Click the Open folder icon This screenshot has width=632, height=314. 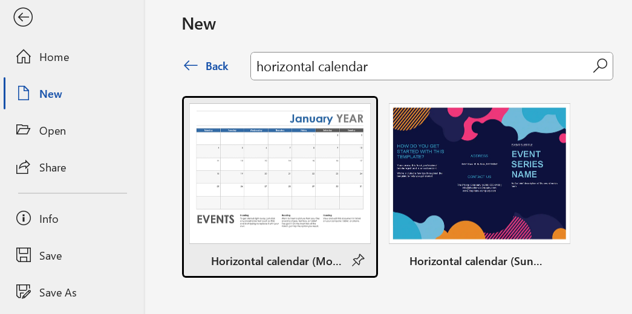(x=24, y=130)
